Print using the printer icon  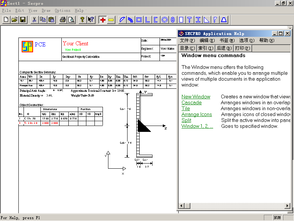pos(62,20)
